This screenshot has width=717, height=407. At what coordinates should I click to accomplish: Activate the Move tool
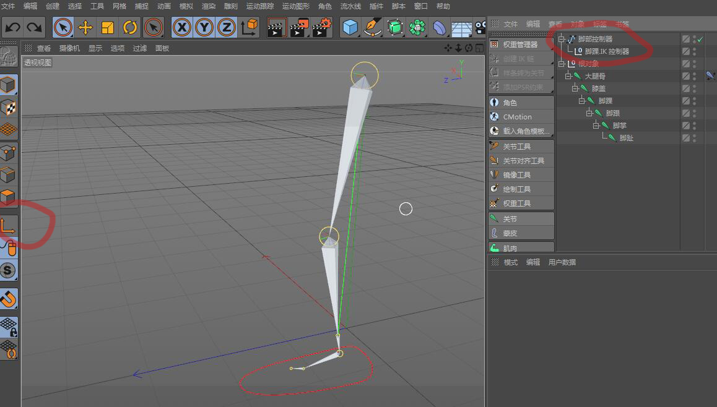pyautogui.click(x=85, y=27)
